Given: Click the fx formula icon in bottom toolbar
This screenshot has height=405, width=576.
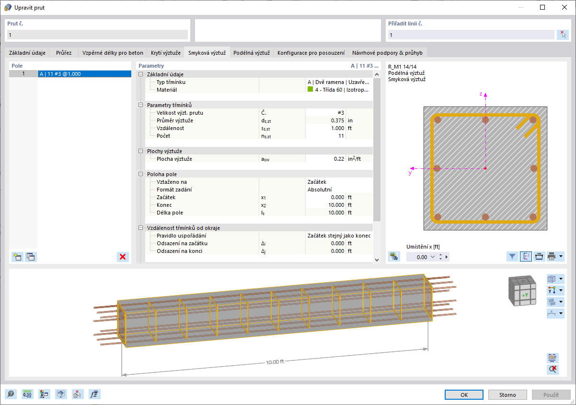Looking at the screenshot, I should 94,394.
